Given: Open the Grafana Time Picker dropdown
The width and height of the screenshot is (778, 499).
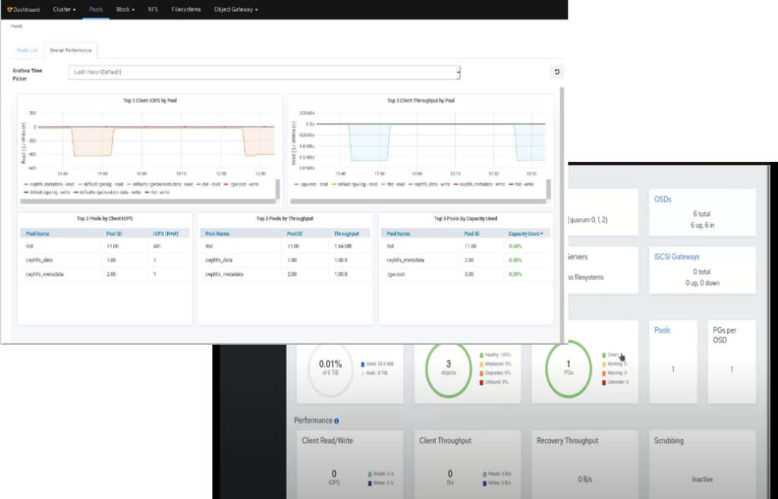Looking at the screenshot, I should click(x=264, y=72).
